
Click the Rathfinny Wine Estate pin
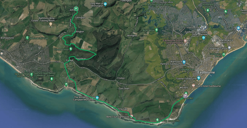coord(50,24)
